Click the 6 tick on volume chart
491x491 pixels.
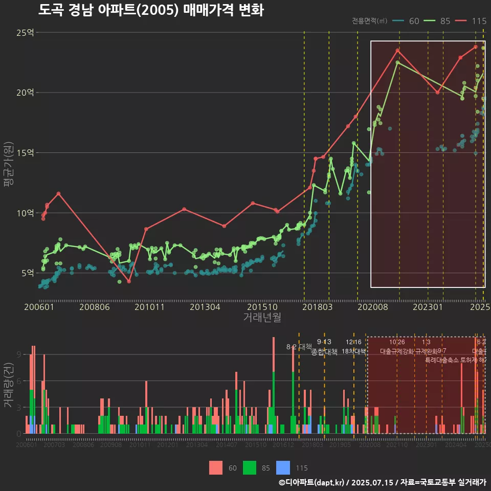pyautogui.click(x=19, y=381)
